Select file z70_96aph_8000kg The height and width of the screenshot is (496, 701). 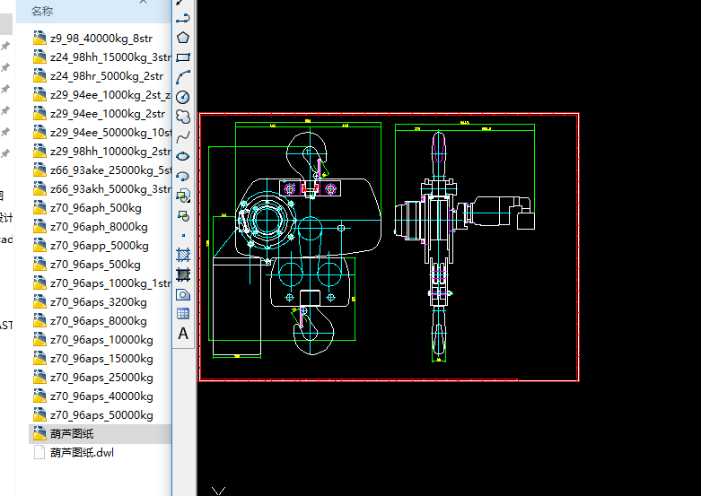point(99,227)
